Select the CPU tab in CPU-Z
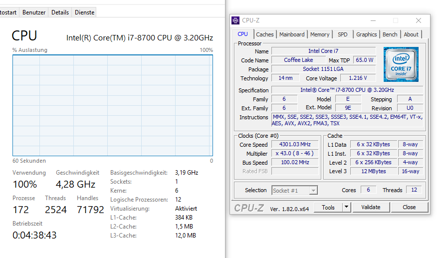441x258 pixels. tap(243, 34)
